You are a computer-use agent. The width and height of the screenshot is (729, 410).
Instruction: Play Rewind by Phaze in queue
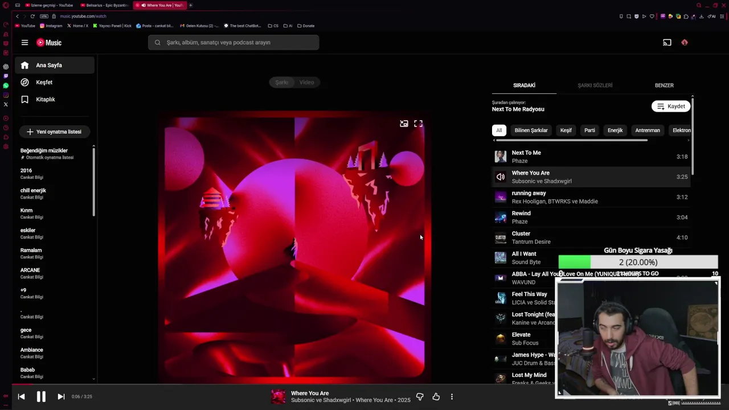[x=591, y=218]
